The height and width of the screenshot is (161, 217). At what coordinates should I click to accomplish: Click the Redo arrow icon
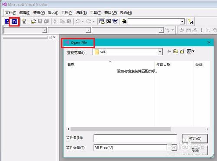pos(89,22)
